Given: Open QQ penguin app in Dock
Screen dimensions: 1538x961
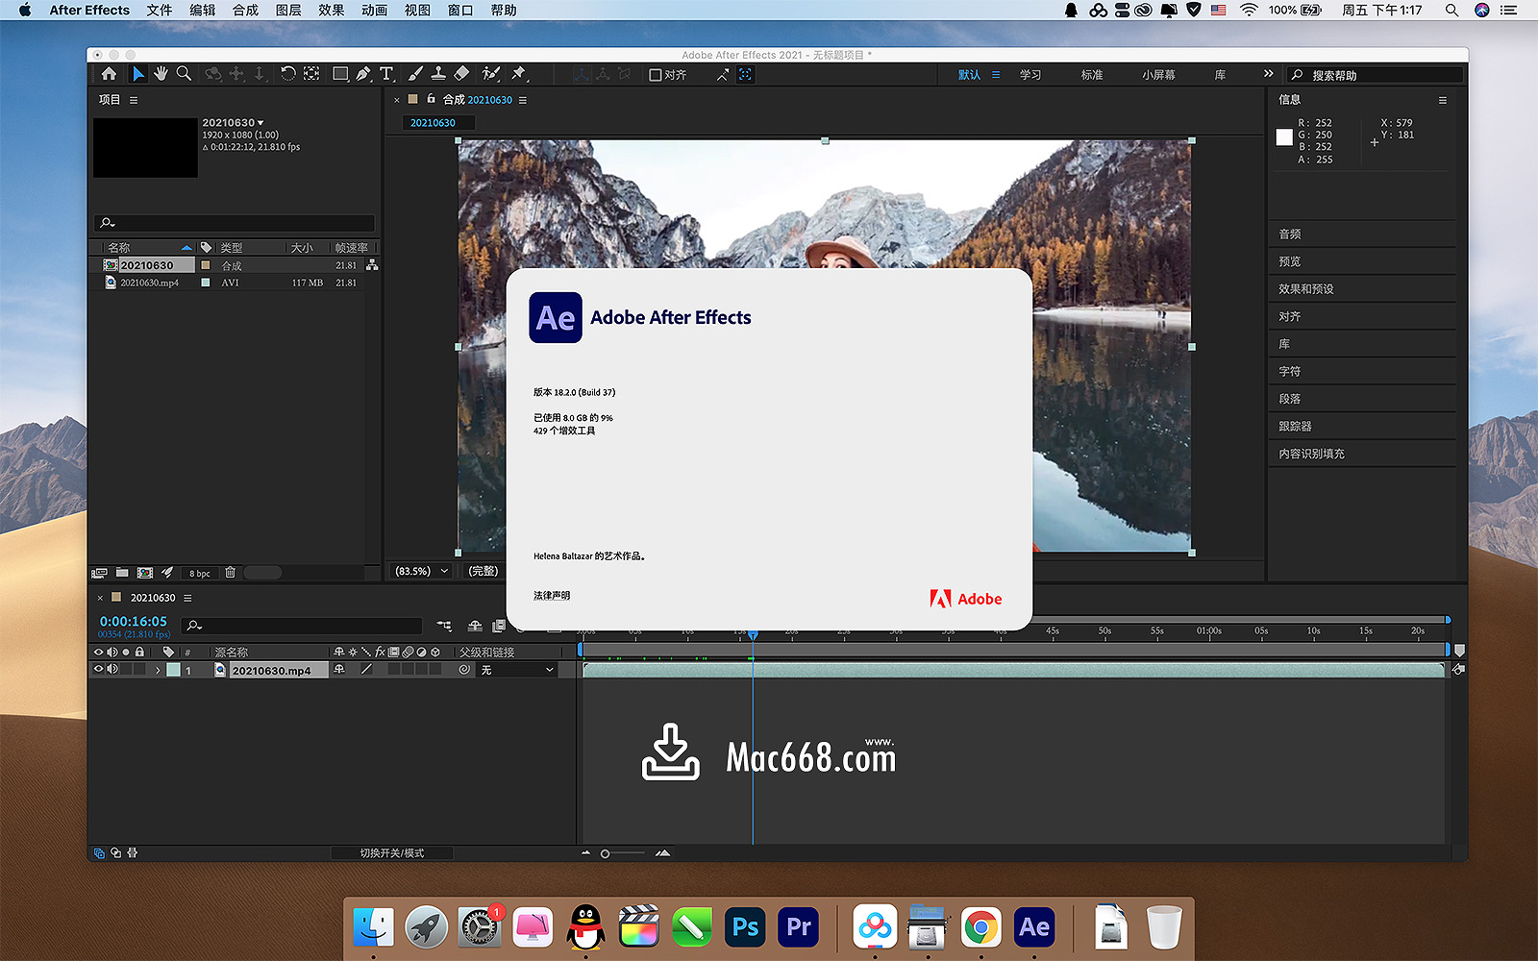Looking at the screenshot, I should [585, 927].
